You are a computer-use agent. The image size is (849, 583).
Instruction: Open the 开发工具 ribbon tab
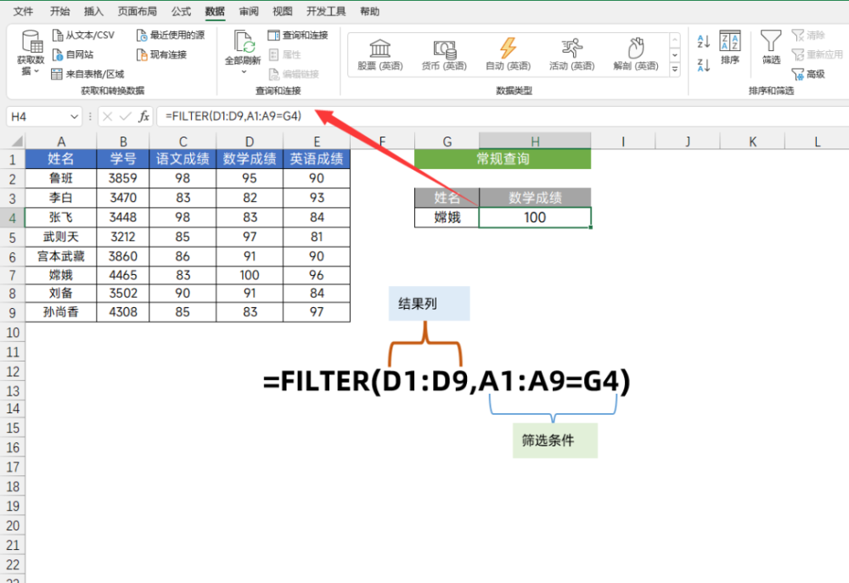326,11
